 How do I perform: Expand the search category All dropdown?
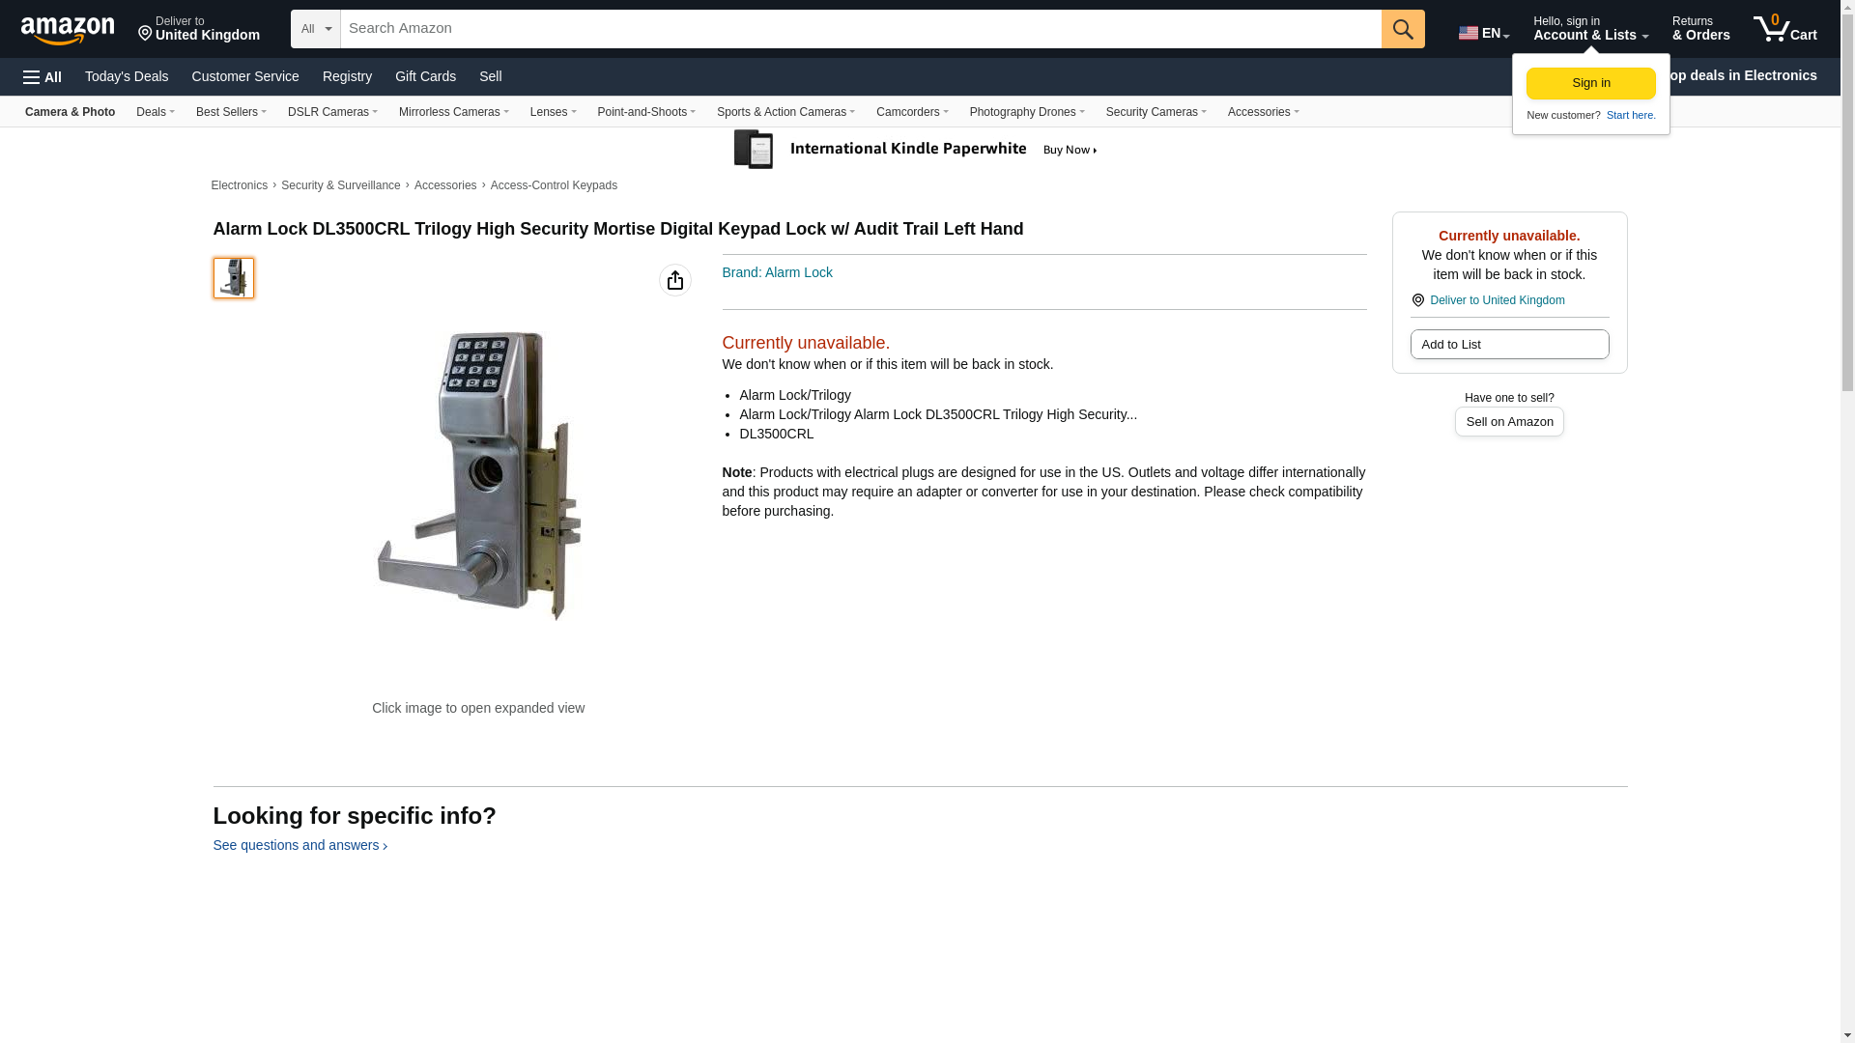pyautogui.click(x=316, y=29)
